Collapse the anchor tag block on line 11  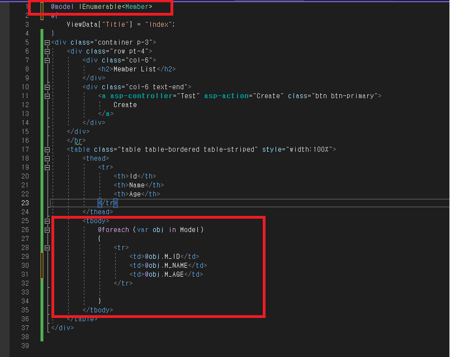(48, 96)
